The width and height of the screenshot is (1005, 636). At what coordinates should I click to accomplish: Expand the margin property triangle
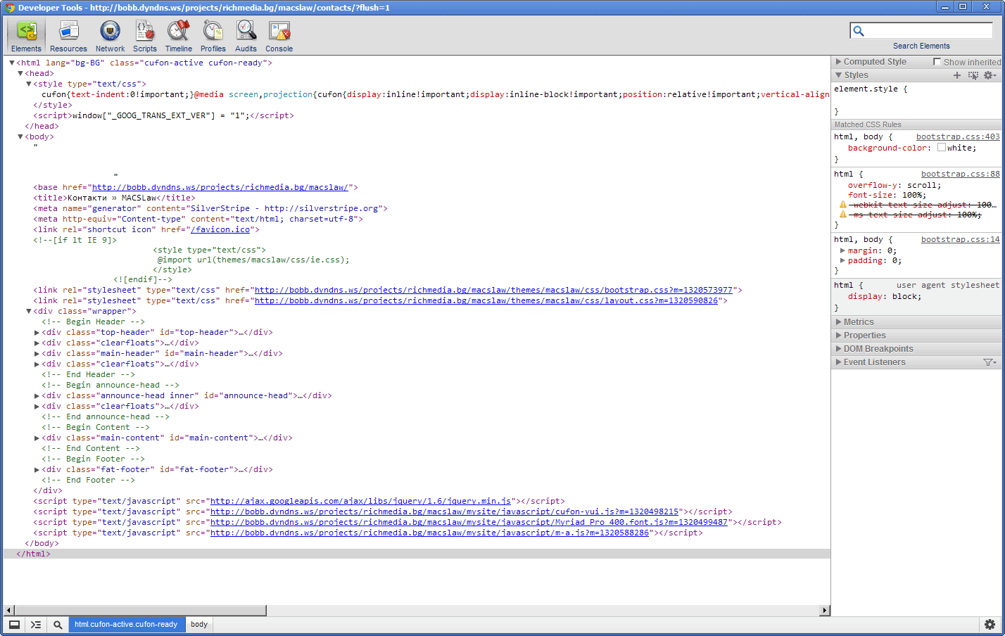842,250
